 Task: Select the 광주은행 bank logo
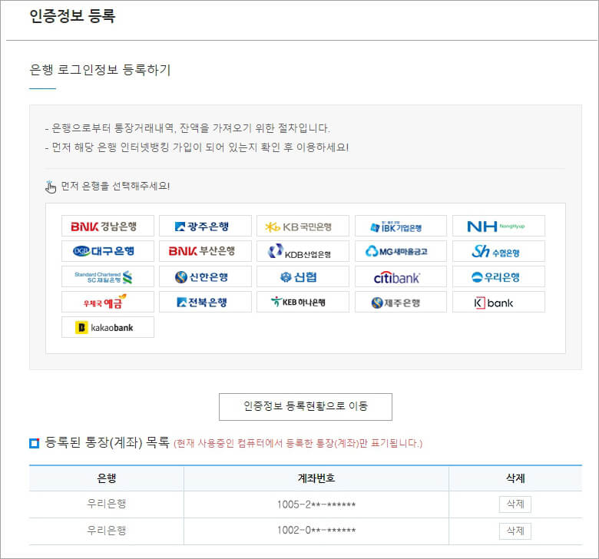205,226
